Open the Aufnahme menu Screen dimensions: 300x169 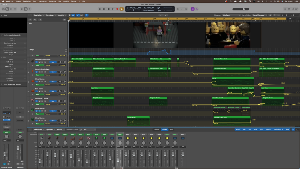52,1
